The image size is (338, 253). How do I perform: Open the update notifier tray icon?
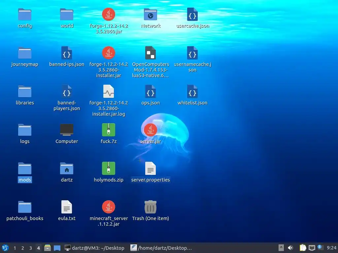click(320, 247)
